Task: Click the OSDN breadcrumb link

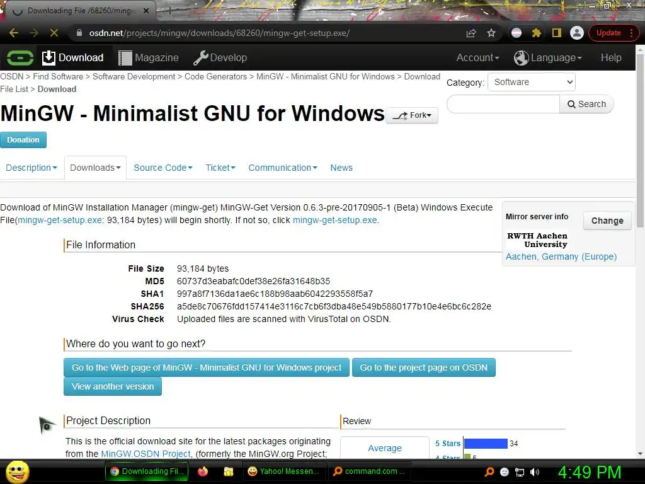Action: (11, 76)
